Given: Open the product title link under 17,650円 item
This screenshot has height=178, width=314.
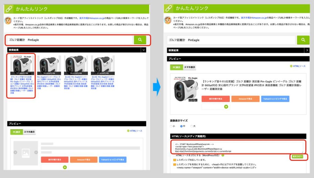Looking at the screenshot, I should click(102, 83).
